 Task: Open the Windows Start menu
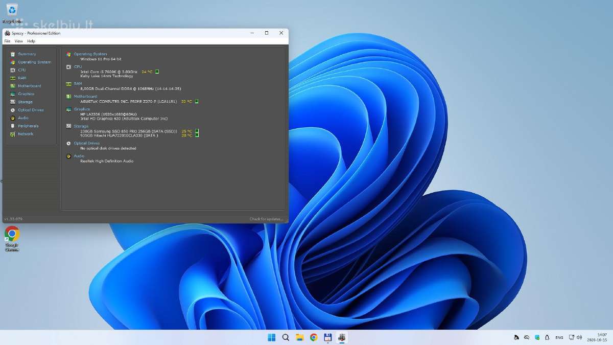(272, 337)
